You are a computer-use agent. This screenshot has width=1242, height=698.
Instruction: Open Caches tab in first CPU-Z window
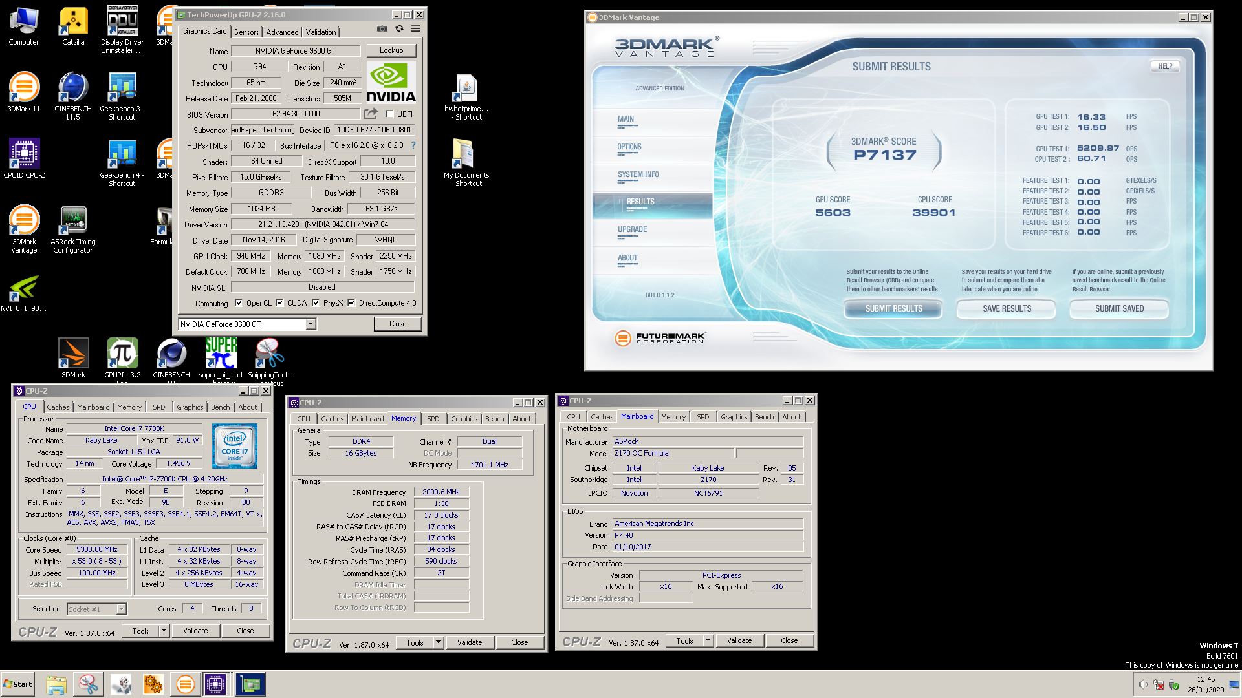pyautogui.click(x=58, y=407)
